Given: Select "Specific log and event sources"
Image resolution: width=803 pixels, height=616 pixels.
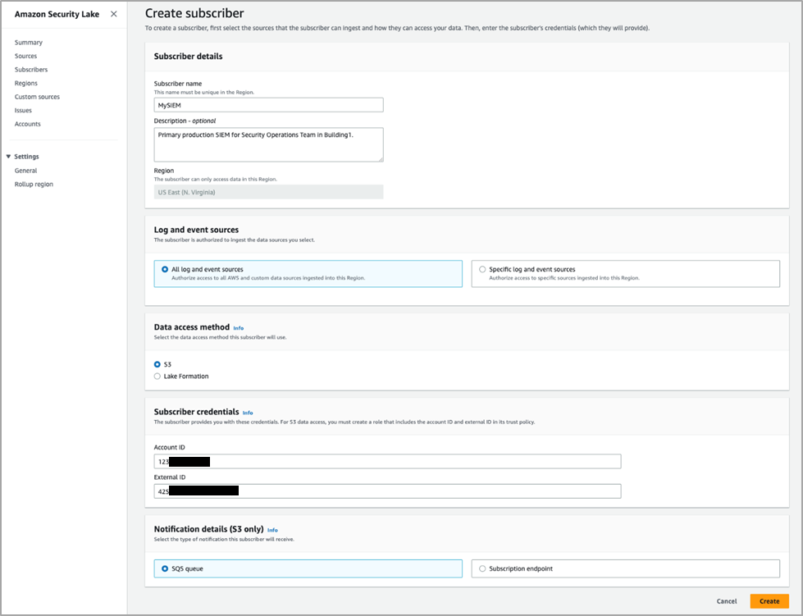Looking at the screenshot, I should [483, 268].
